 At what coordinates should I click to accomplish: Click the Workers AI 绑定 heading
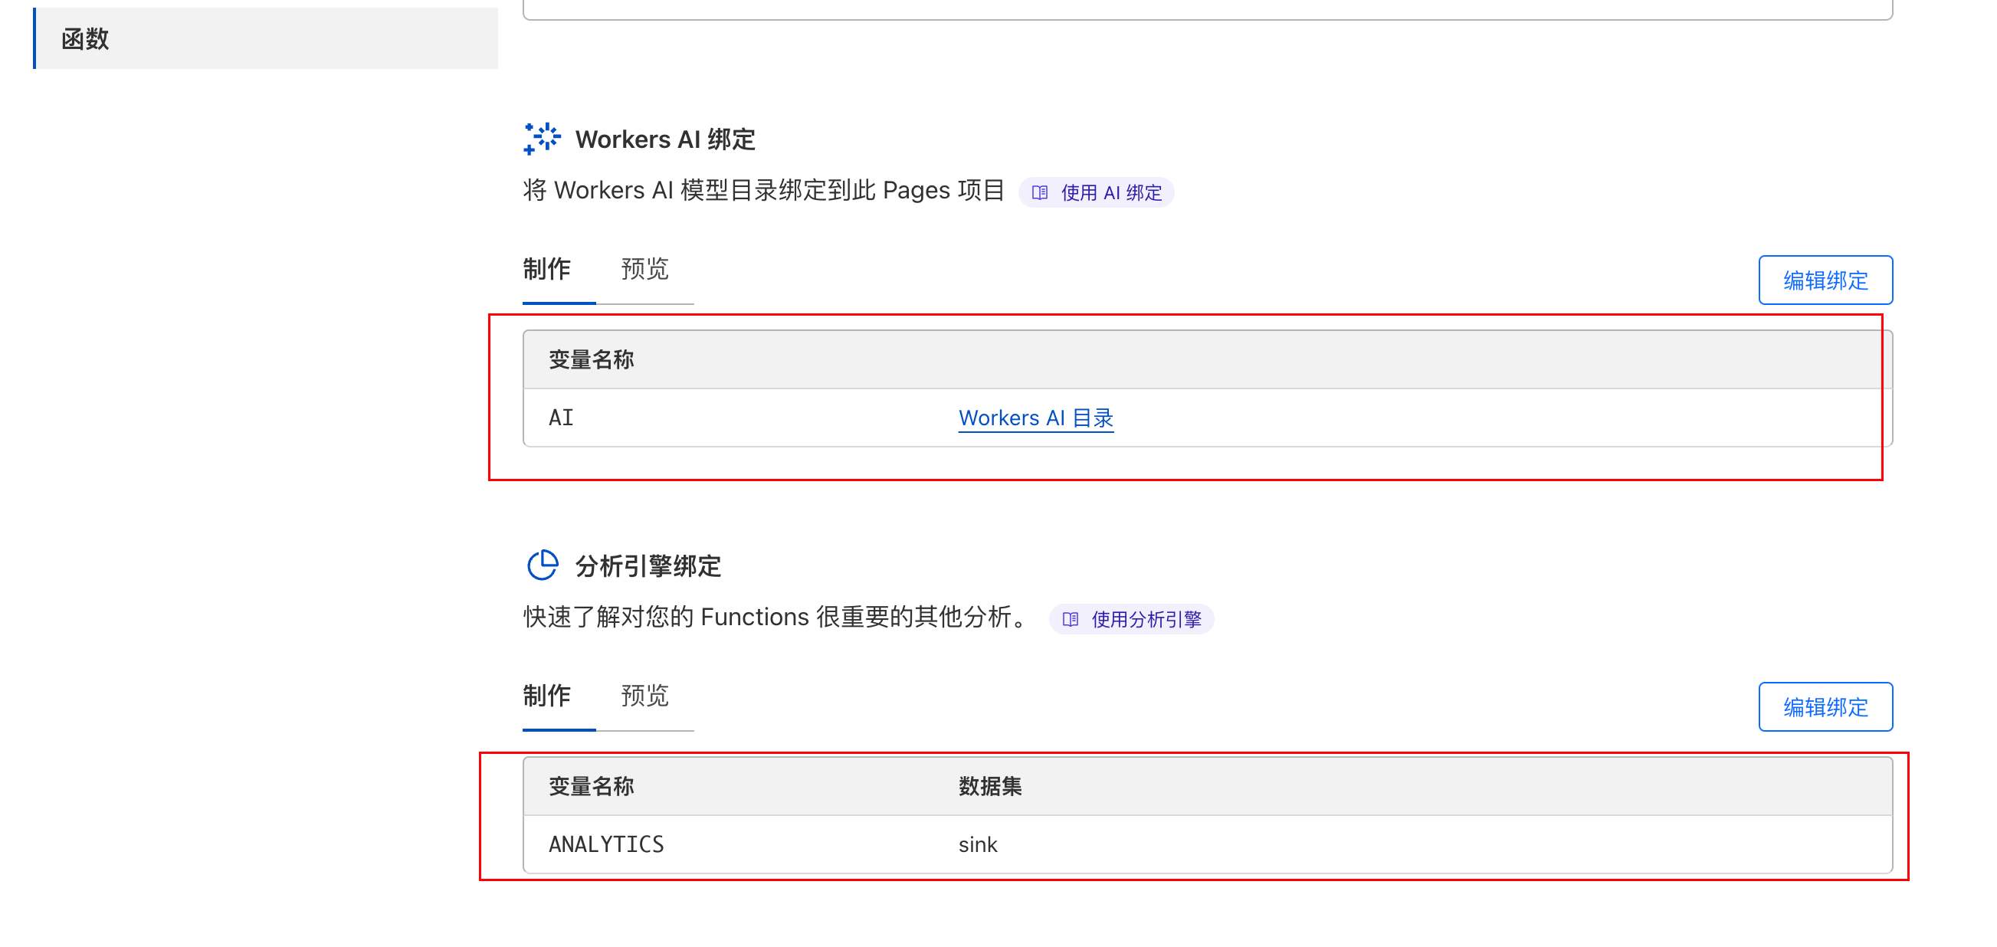[x=665, y=139]
